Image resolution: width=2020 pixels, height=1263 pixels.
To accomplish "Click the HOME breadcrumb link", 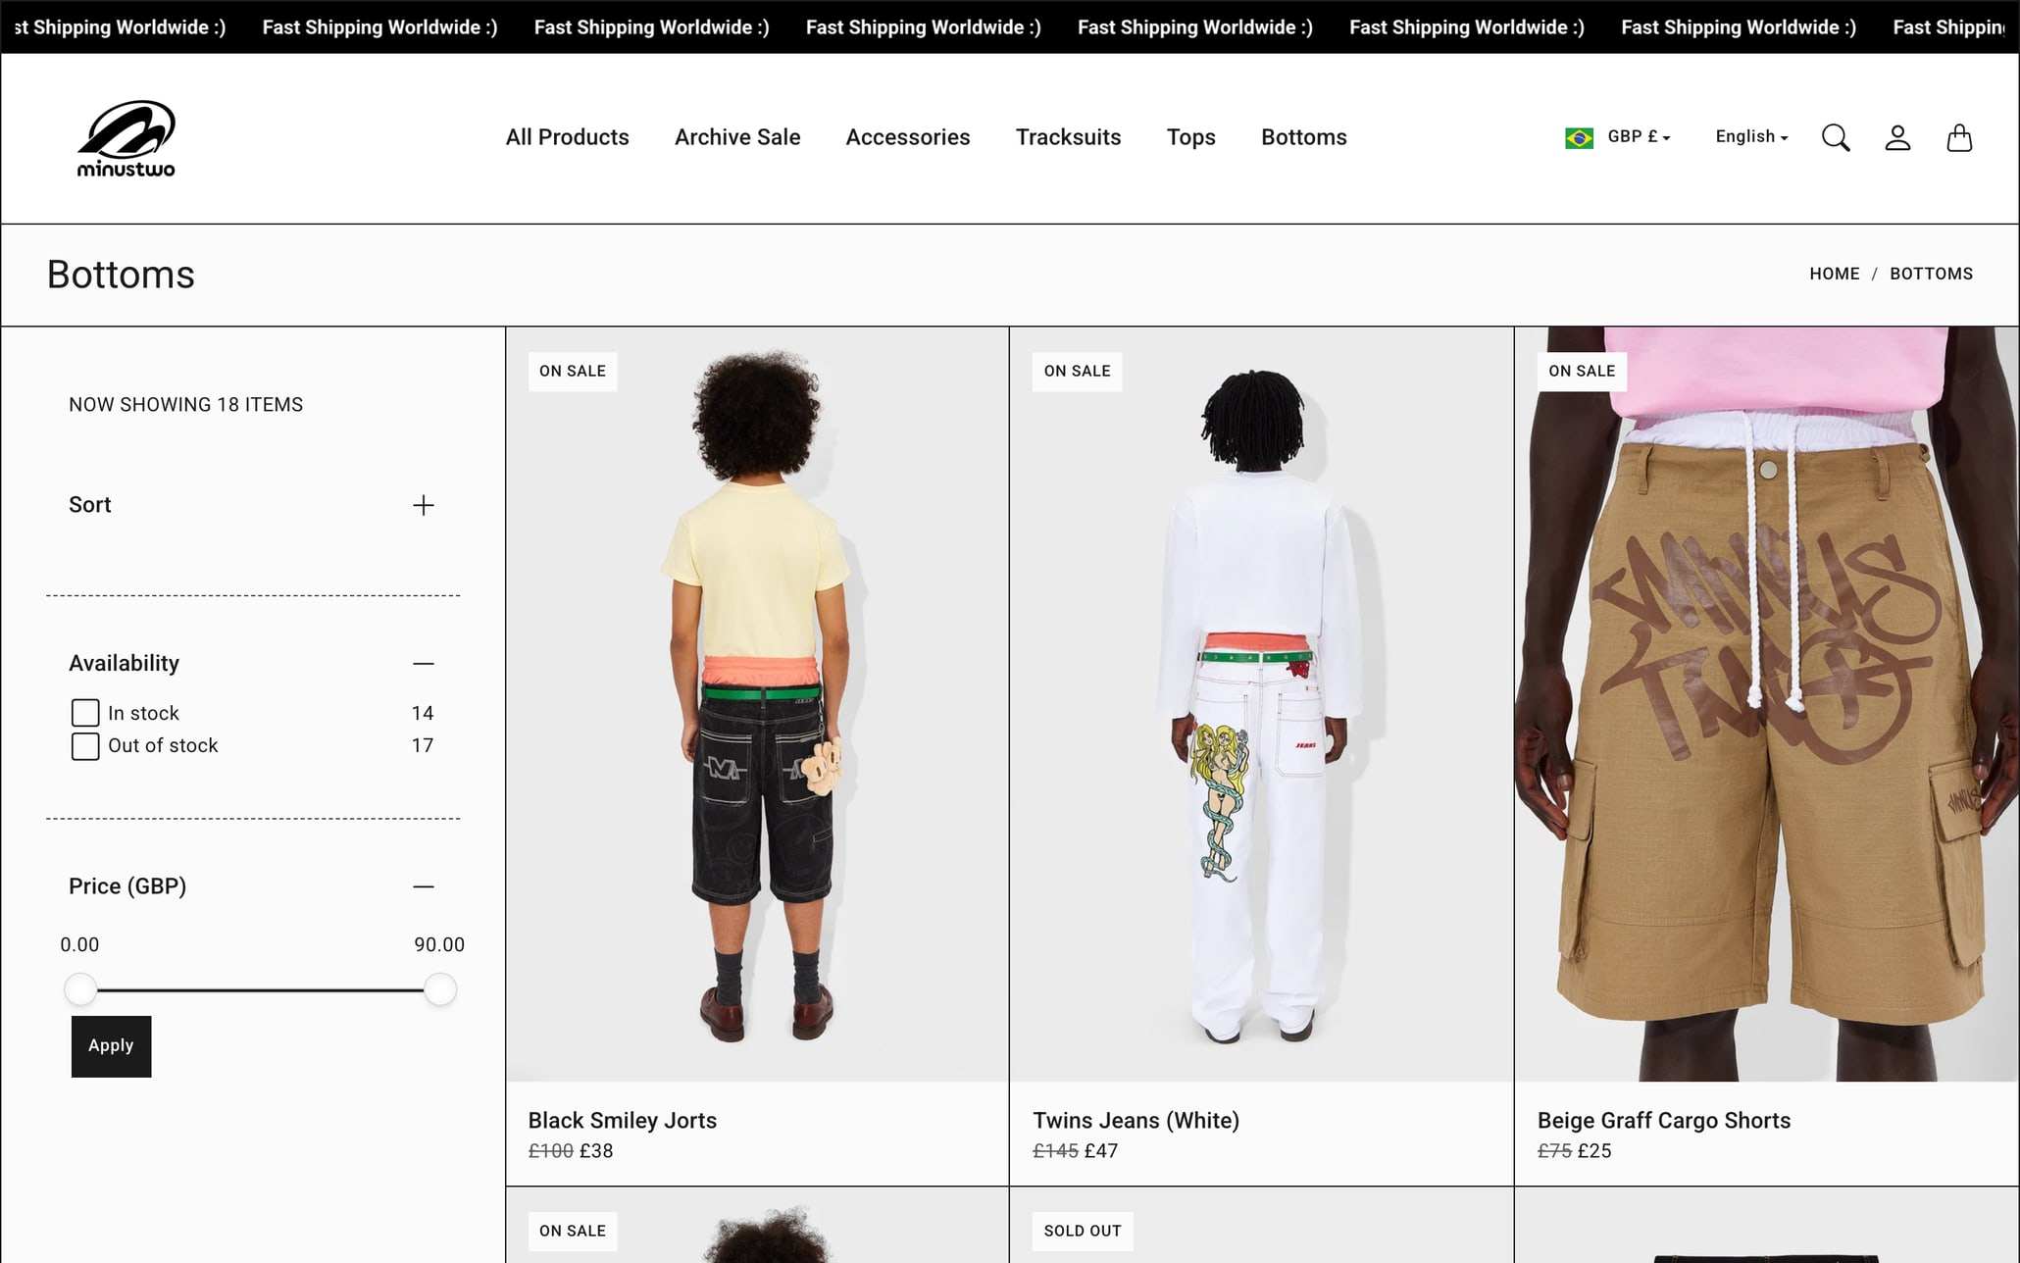I will click(1834, 274).
